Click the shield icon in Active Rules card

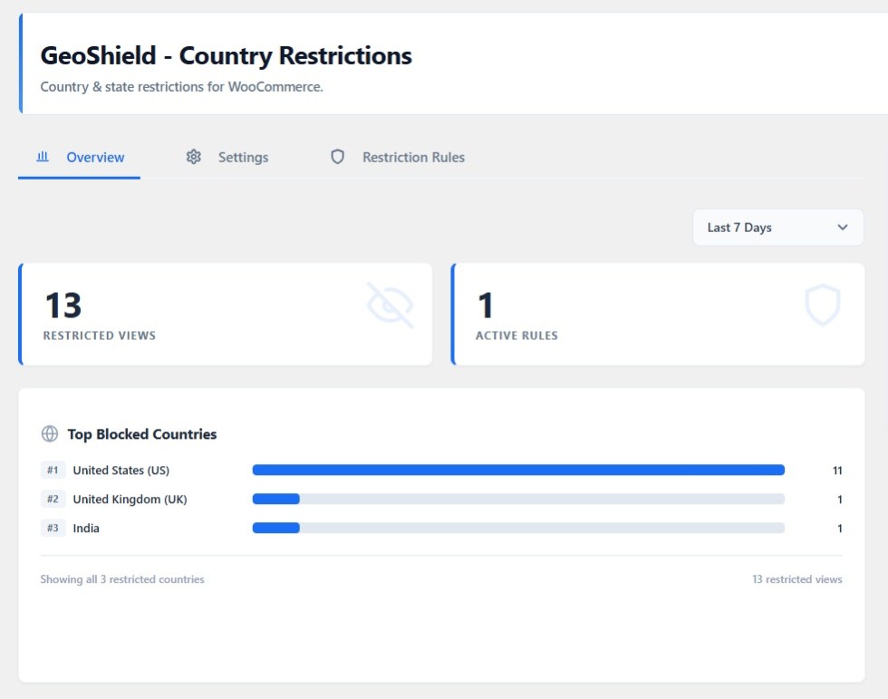tap(823, 305)
